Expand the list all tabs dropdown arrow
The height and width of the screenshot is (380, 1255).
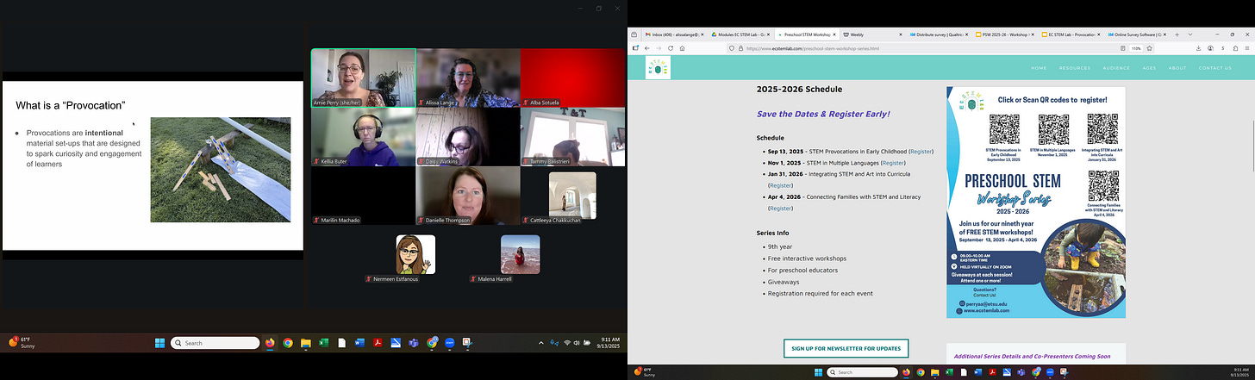(x=1190, y=34)
